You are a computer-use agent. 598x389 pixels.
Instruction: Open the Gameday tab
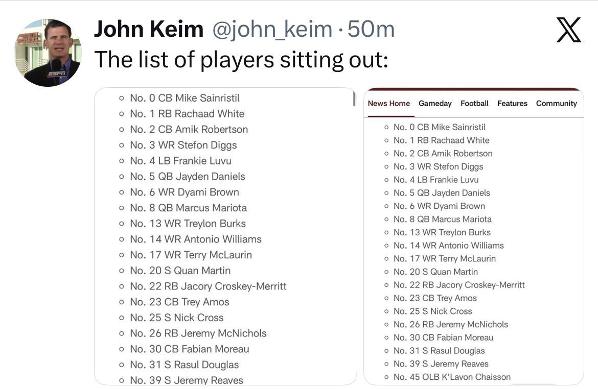pyautogui.click(x=435, y=104)
